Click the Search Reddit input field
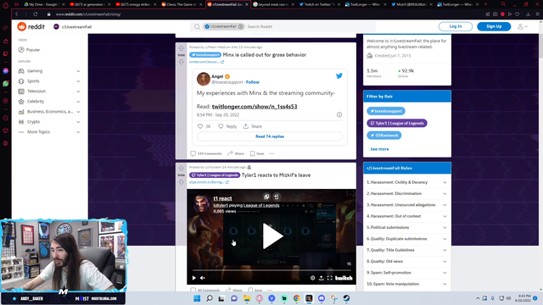 (309, 26)
